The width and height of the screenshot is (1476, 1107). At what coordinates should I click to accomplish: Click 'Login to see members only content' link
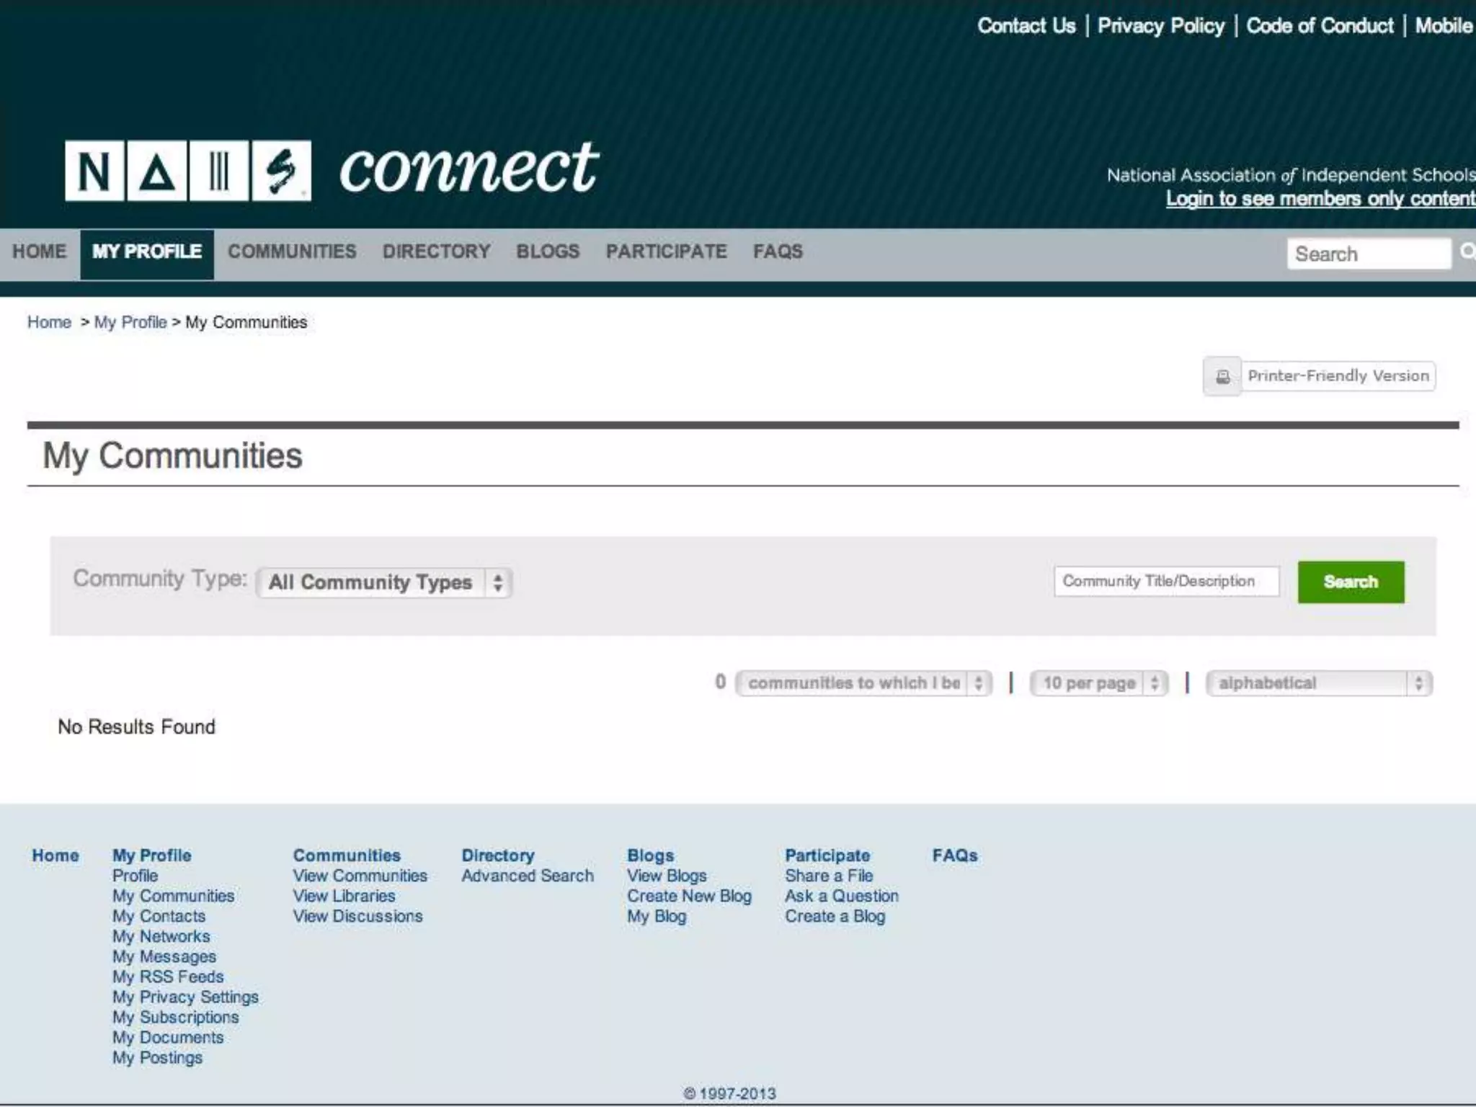[1320, 199]
